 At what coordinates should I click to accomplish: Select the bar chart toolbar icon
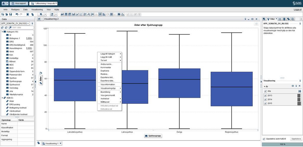pyautogui.click(x=74, y=14)
